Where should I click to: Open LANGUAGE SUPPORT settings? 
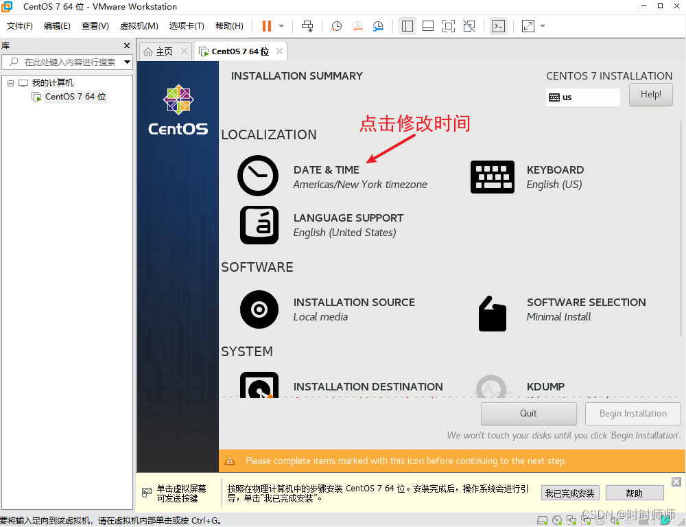pos(348,225)
